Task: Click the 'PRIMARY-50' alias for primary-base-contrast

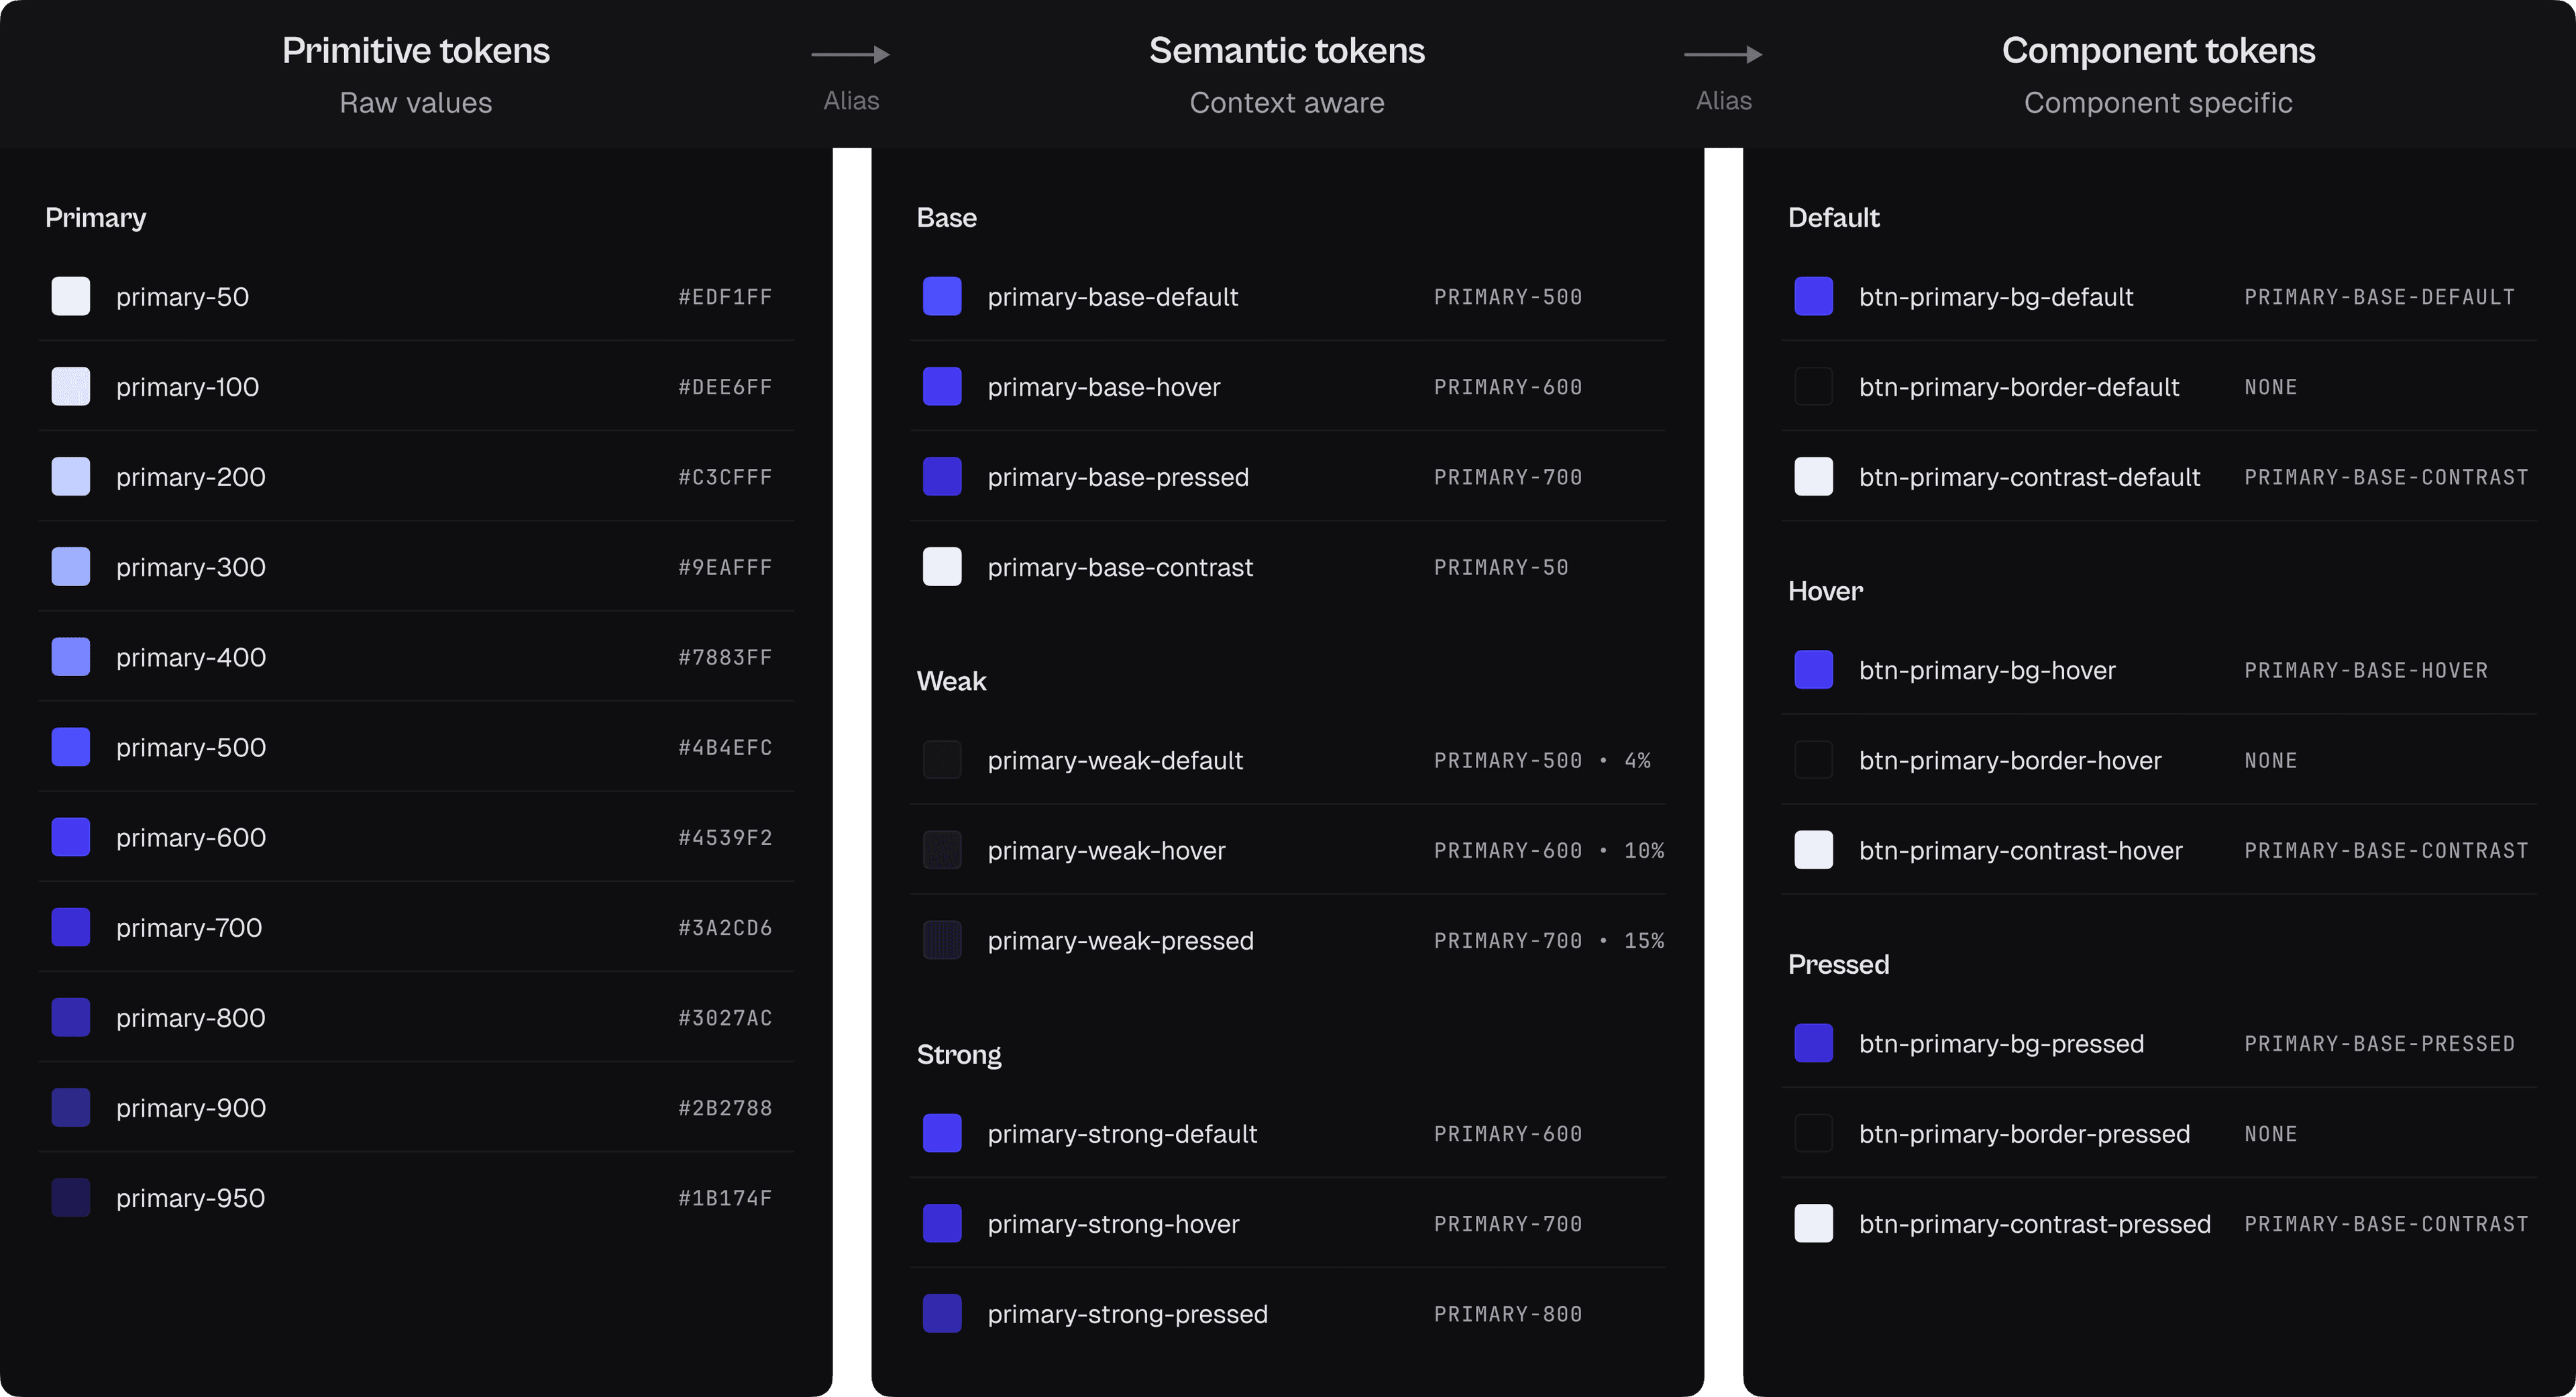Action: coord(1501,567)
